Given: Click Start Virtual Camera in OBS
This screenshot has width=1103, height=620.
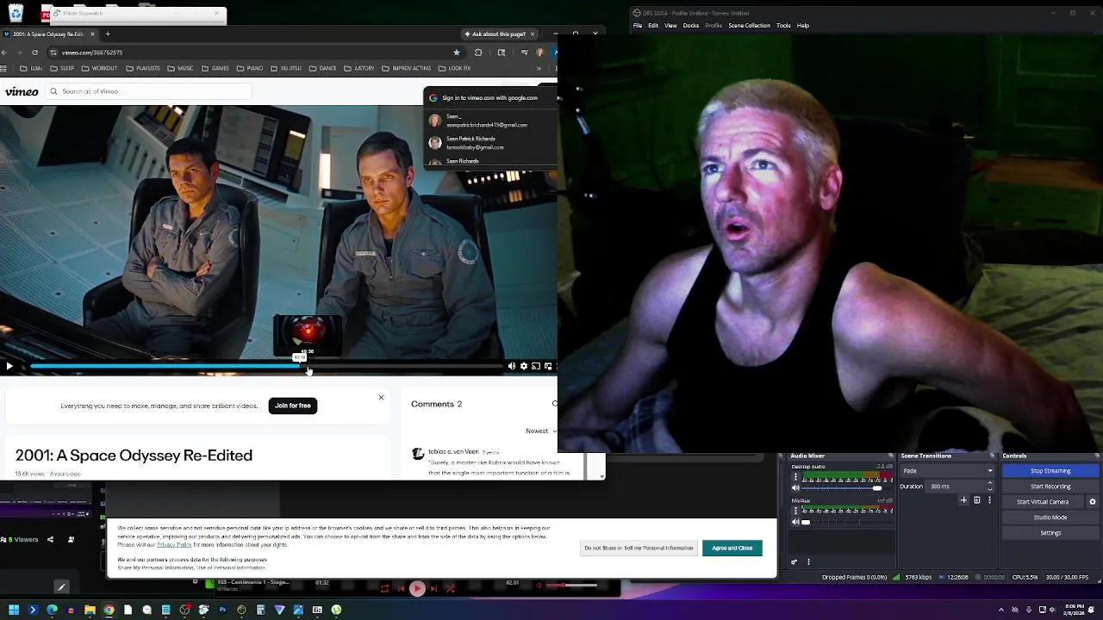Looking at the screenshot, I should (x=1043, y=502).
